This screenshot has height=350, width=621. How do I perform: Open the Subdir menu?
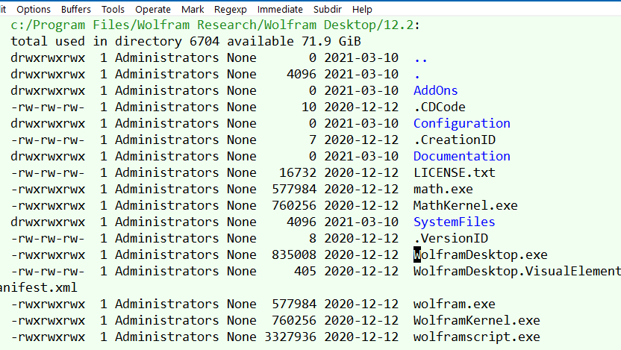tap(328, 10)
